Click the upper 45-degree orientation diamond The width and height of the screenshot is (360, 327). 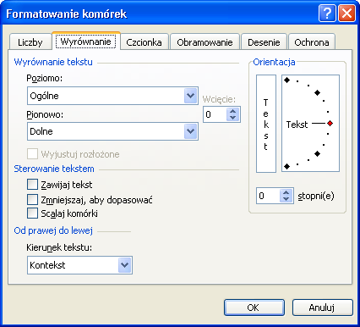[317, 92]
